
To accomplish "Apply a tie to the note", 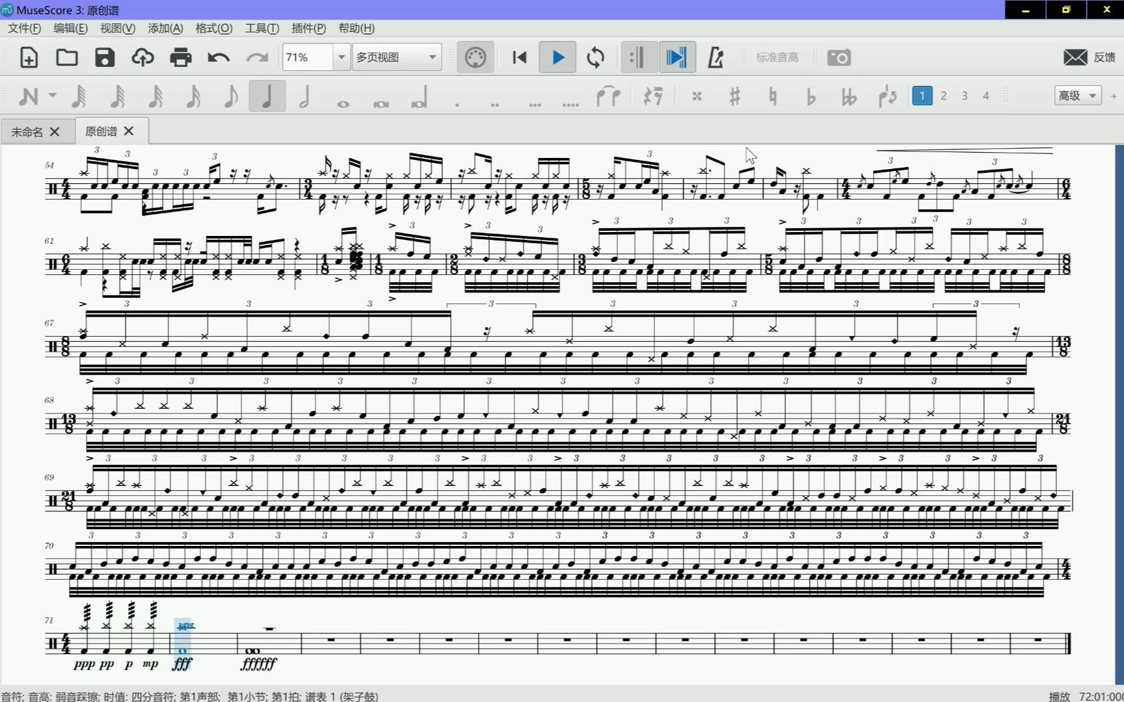I will click(608, 96).
